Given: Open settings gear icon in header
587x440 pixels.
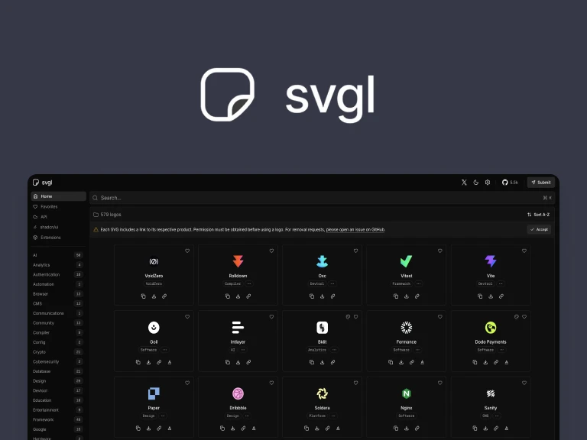Looking at the screenshot, I should tap(488, 183).
